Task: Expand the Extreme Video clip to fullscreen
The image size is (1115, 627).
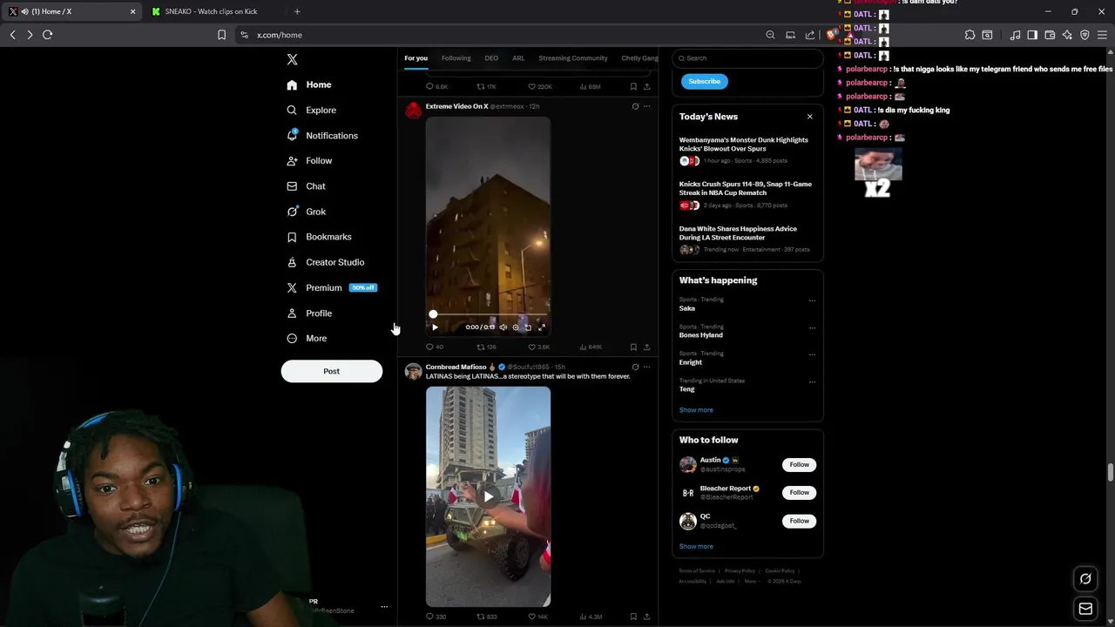Action: [x=541, y=327]
